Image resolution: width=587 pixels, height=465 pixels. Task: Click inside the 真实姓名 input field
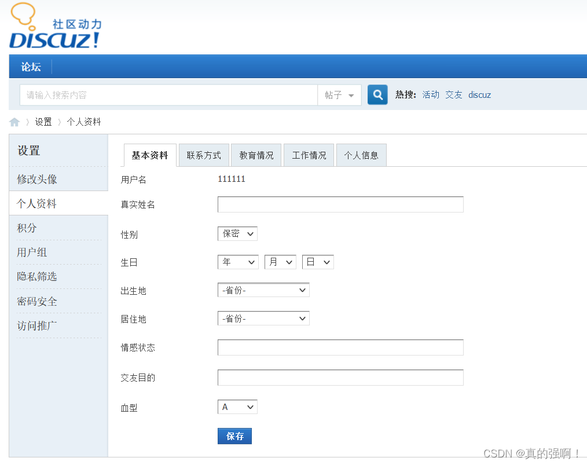click(340, 204)
